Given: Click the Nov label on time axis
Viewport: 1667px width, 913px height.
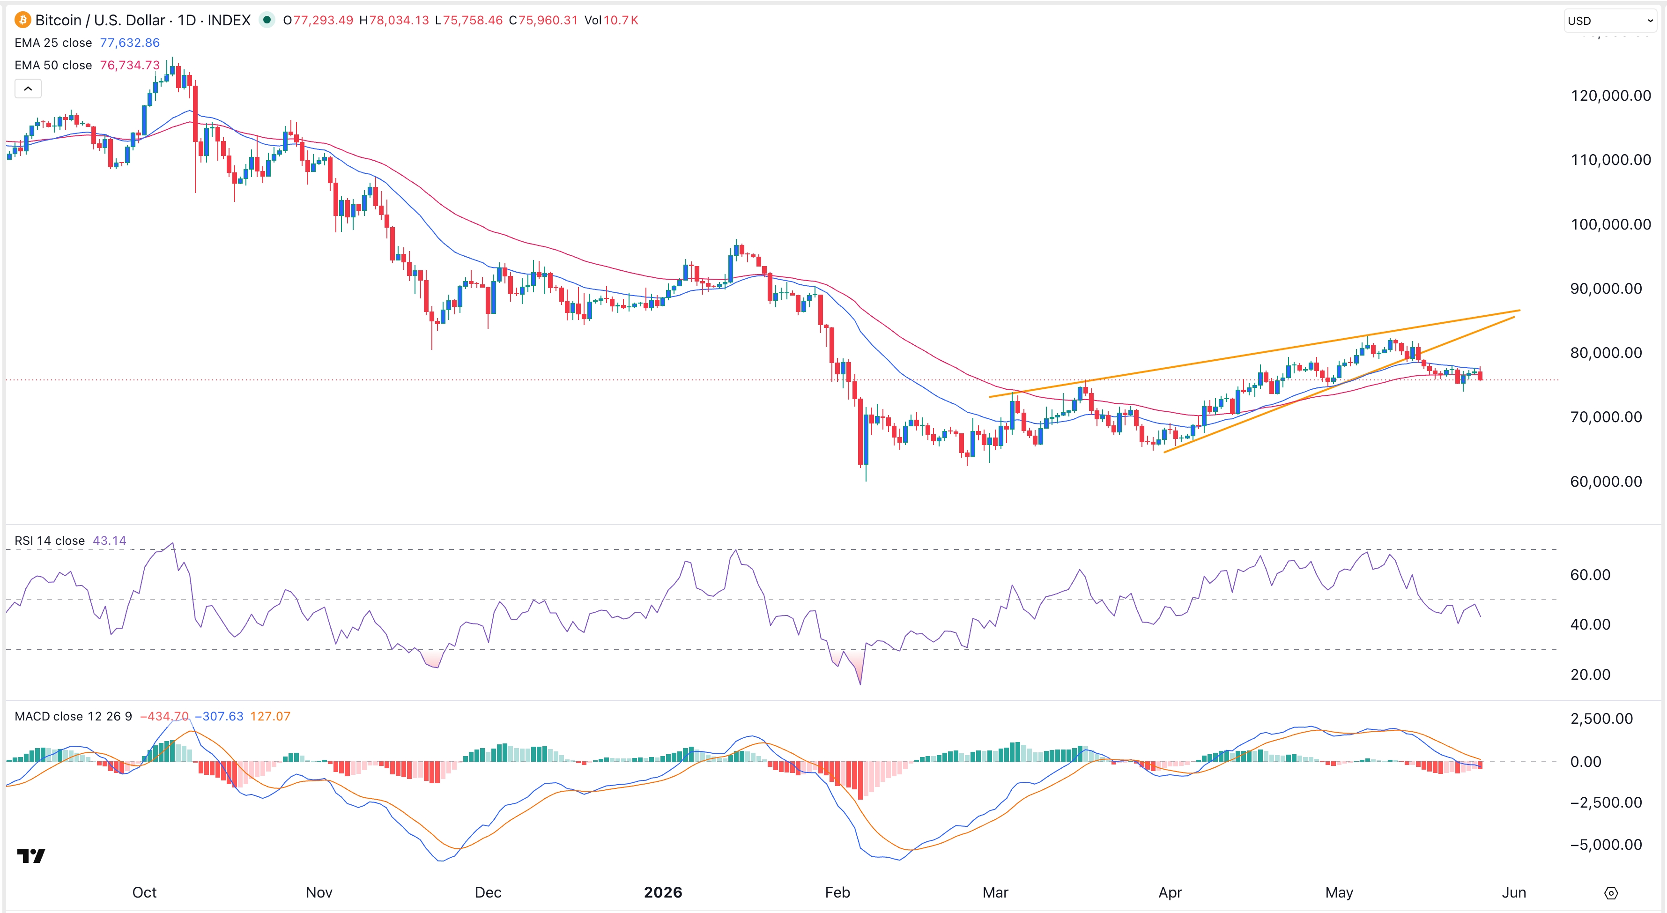Looking at the screenshot, I should pos(319,893).
